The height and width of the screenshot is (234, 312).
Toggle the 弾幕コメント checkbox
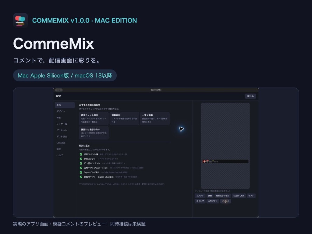tap(81, 159)
